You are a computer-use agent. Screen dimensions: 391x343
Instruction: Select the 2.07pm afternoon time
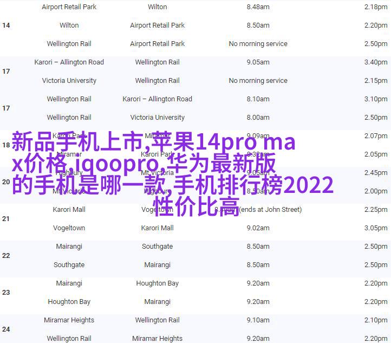[376, 136]
